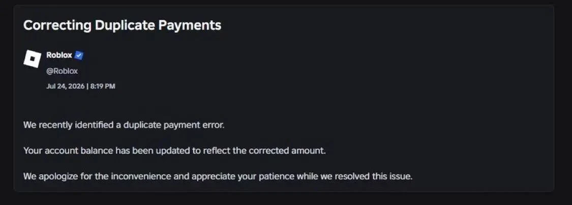The height and width of the screenshot is (205, 572).
Task: Click the word Correcting in the title
Action: pos(57,25)
